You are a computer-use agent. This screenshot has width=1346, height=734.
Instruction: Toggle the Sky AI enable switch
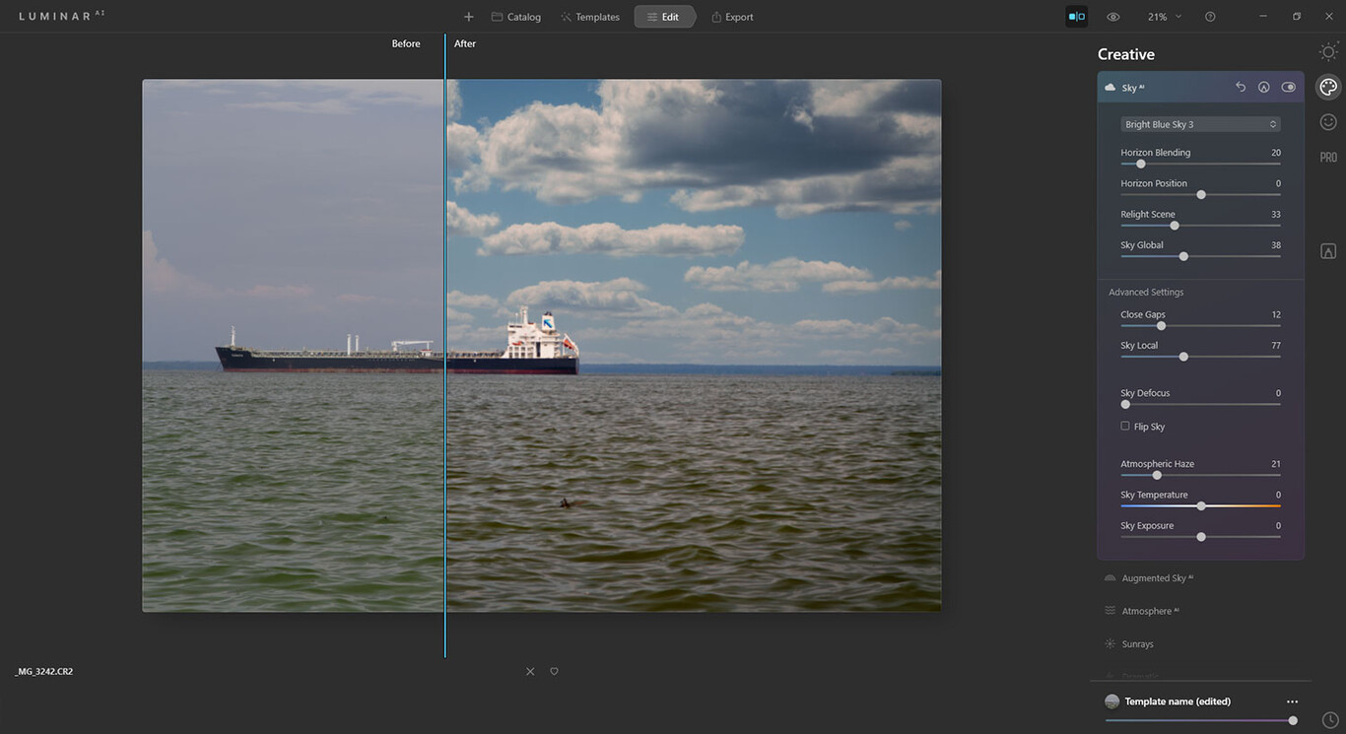pyautogui.click(x=1288, y=87)
